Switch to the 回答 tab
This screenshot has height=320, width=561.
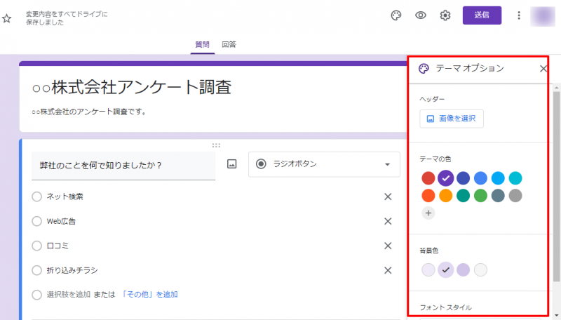[x=229, y=44]
